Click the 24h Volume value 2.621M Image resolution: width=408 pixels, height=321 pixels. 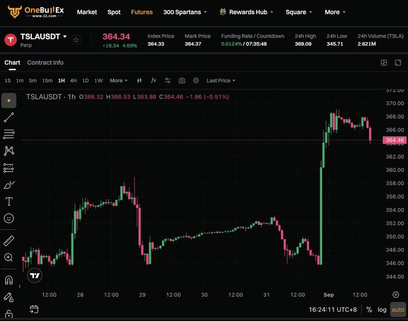tap(367, 44)
